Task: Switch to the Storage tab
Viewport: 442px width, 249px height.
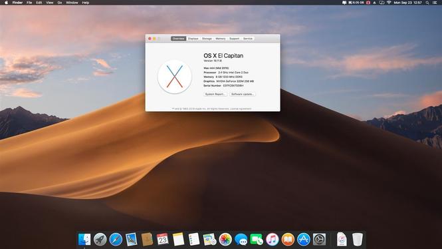Action: point(207,39)
